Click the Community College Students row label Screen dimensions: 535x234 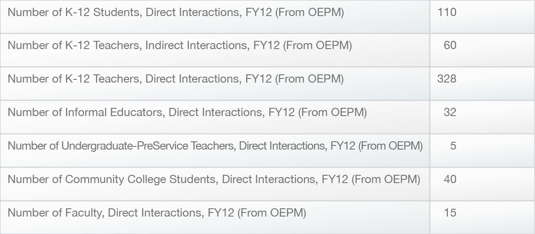(x=214, y=179)
